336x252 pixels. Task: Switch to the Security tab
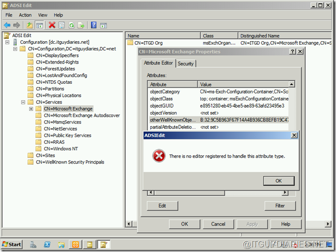pyautogui.click(x=186, y=64)
